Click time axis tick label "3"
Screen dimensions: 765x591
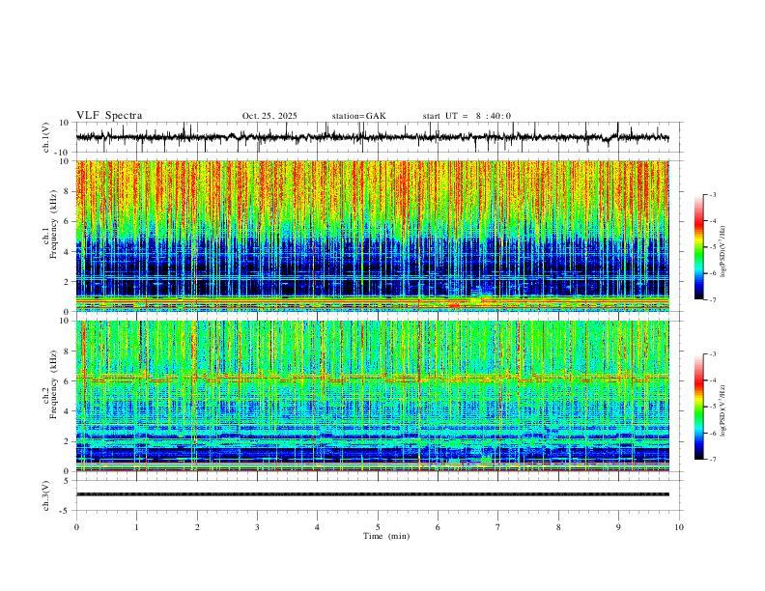coord(257,527)
